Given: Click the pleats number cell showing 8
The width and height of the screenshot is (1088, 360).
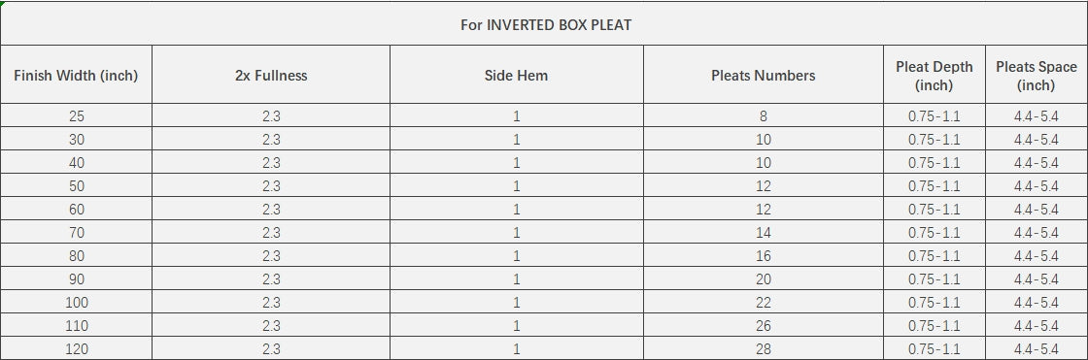Looking at the screenshot, I should pos(764,115).
